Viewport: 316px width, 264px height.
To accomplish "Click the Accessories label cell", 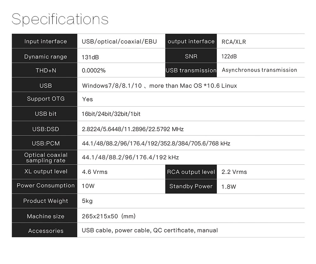I will coord(46,231).
